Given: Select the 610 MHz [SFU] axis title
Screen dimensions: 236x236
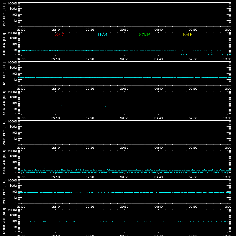Looking at the screenshot, I should click(x=4, y=74).
